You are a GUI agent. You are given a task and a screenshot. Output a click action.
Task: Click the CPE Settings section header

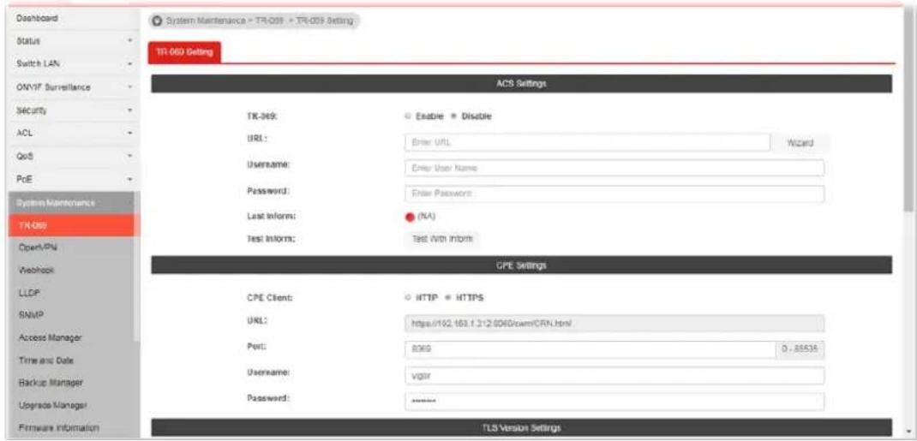coord(521,265)
